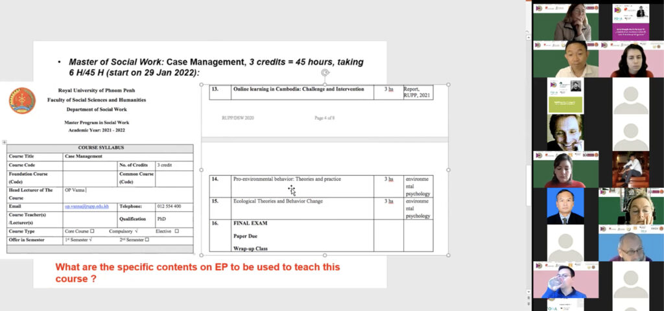Click the rotation handle above the selected syllabus image
The height and width of the screenshot is (311, 664).
click(x=326, y=73)
